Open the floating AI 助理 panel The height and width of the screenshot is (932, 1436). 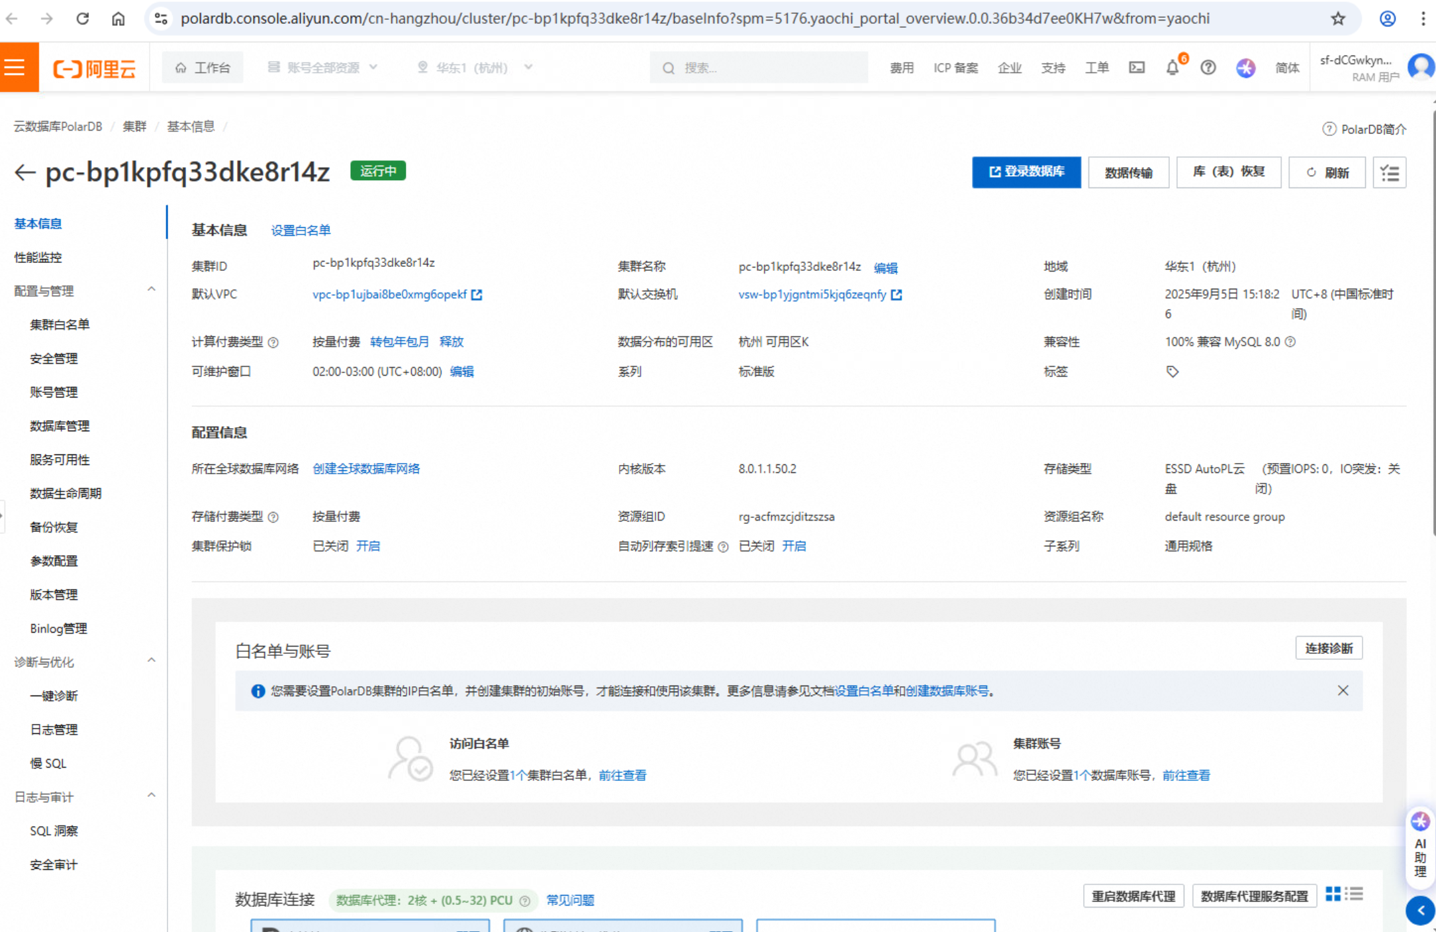pyautogui.click(x=1420, y=847)
